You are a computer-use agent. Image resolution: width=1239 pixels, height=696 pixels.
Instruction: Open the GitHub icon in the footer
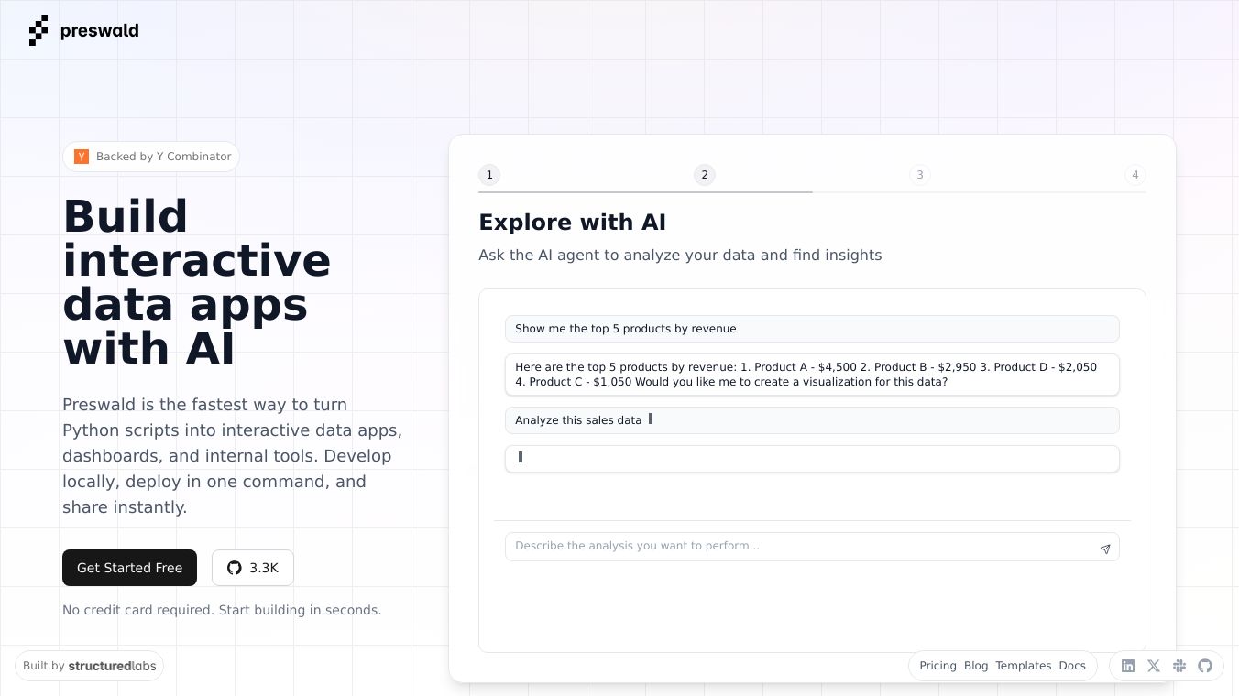click(x=1205, y=666)
